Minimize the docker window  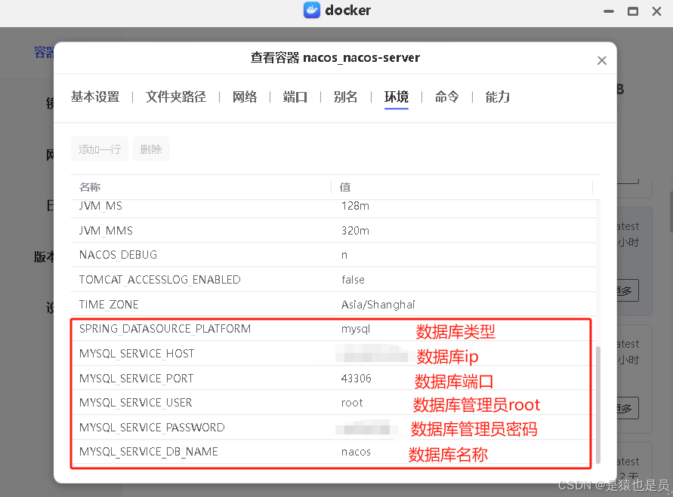click(609, 11)
